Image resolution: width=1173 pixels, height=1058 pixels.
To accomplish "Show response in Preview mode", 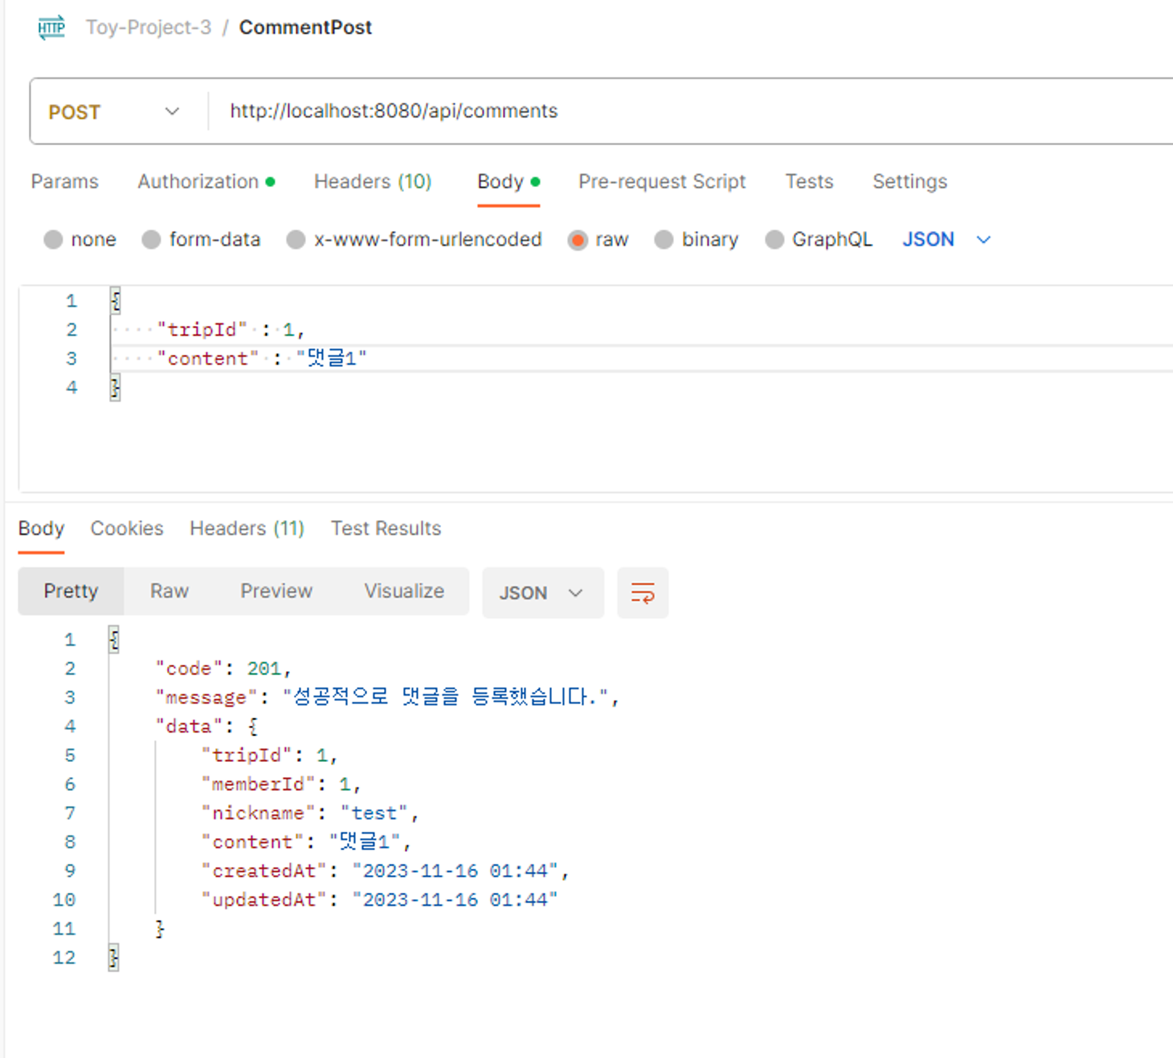I will click(276, 591).
